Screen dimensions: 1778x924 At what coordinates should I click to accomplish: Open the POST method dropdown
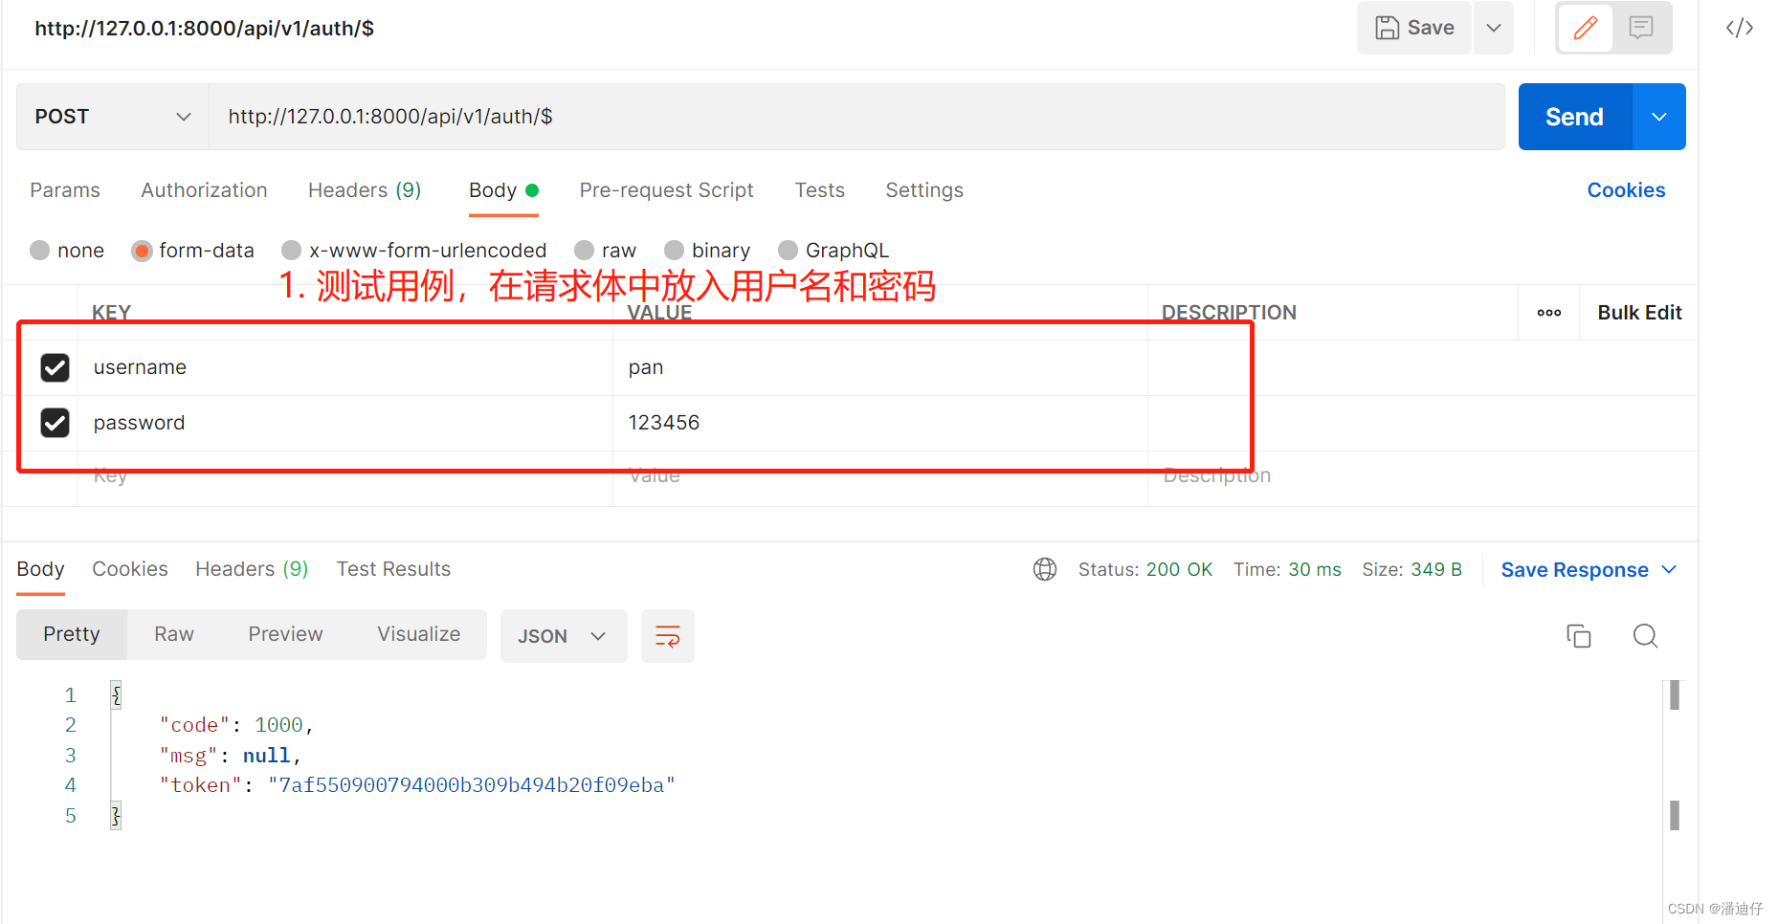click(x=111, y=116)
